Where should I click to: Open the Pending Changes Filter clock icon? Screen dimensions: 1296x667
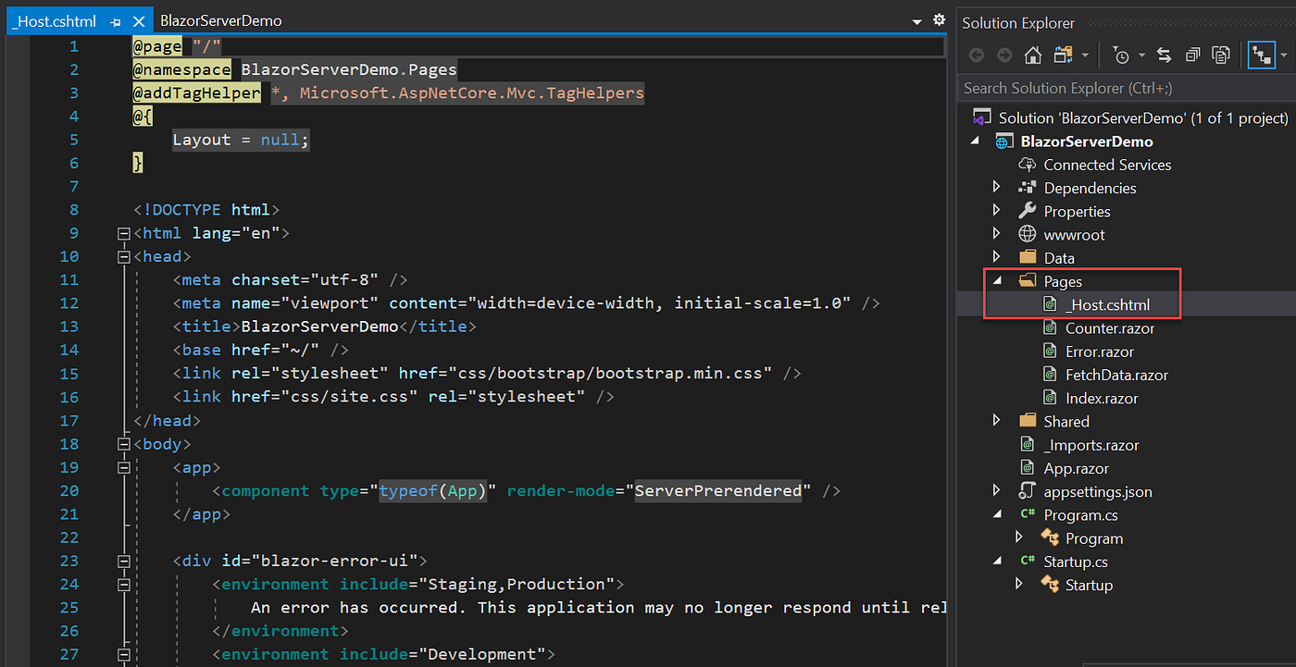[1121, 55]
